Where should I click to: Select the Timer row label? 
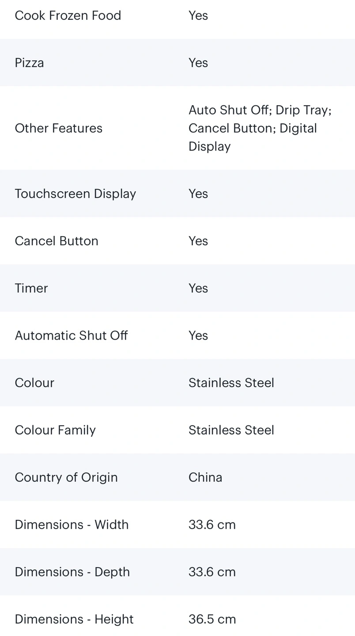pos(31,288)
